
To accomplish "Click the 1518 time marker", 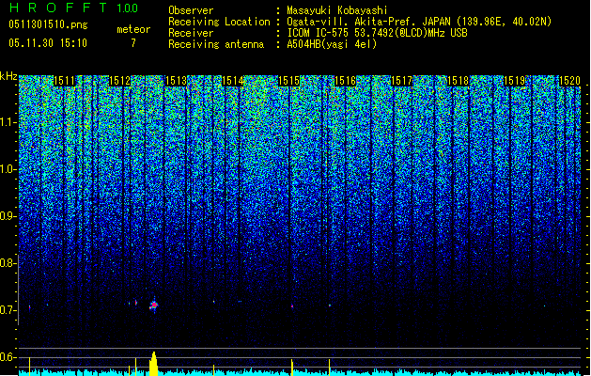I will 459,81.
